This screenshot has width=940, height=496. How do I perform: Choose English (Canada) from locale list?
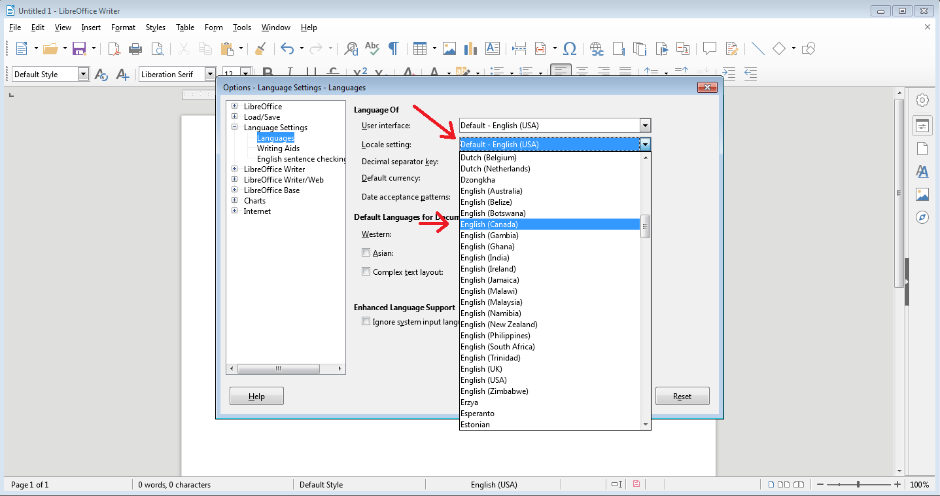[549, 224]
